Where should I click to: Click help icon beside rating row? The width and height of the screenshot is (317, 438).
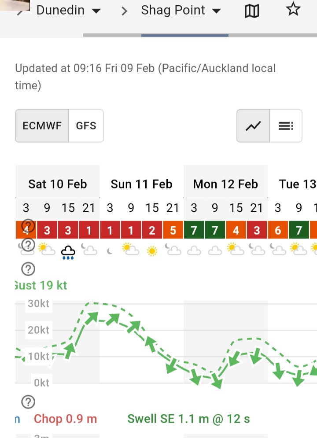tap(28, 226)
